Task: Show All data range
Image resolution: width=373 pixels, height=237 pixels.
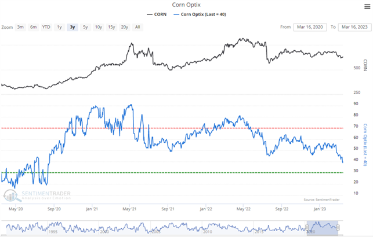Action: pyautogui.click(x=137, y=27)
